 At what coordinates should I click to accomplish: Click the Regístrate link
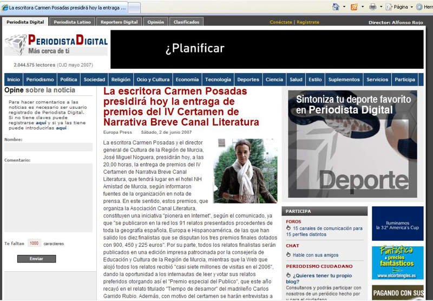point(308,22)
